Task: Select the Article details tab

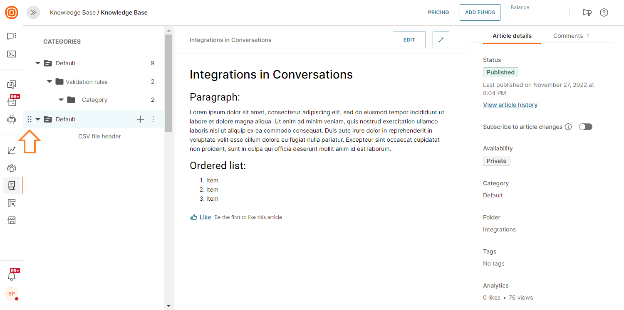Action: pos(512,36)
